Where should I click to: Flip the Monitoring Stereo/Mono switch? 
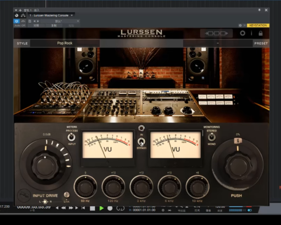(212, 137)
